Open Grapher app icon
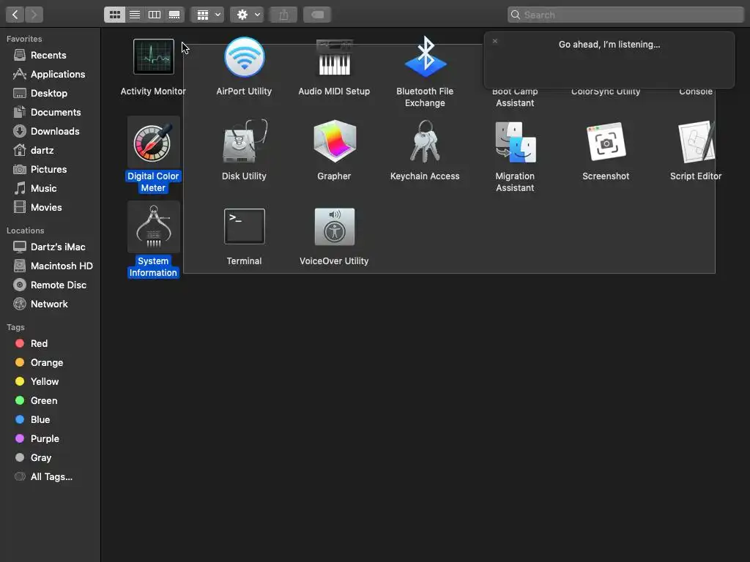 click(334, 141)
